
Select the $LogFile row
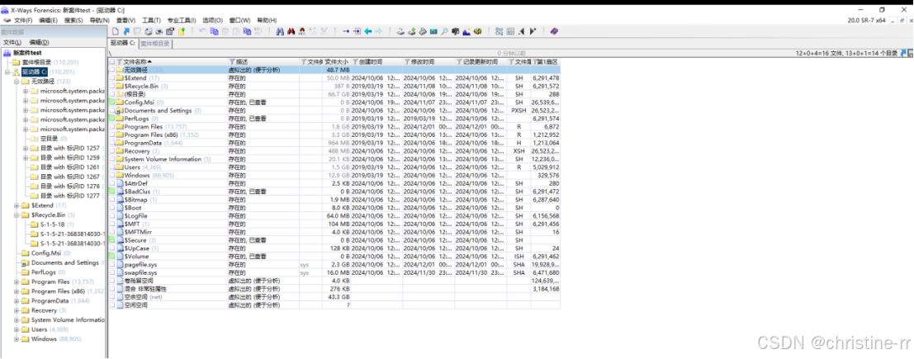pyautogui.click(x=334, y=215)
